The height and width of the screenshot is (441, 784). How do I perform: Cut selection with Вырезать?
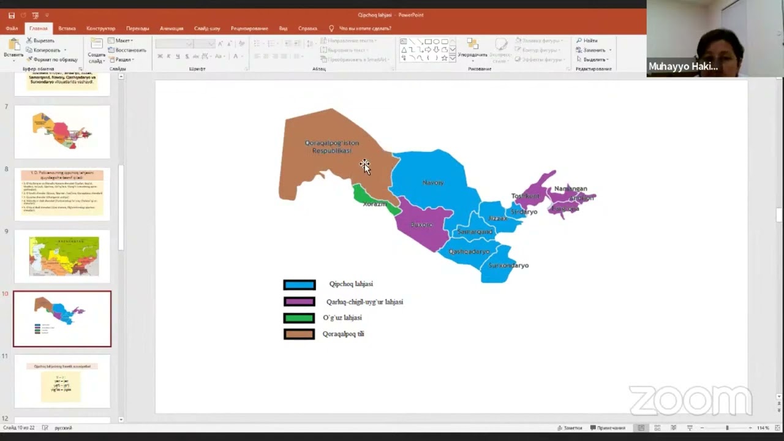pos(40,40)
